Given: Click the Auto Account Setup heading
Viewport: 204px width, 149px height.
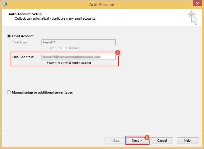Looking at the screenshot, I should [x=25, y=14].
